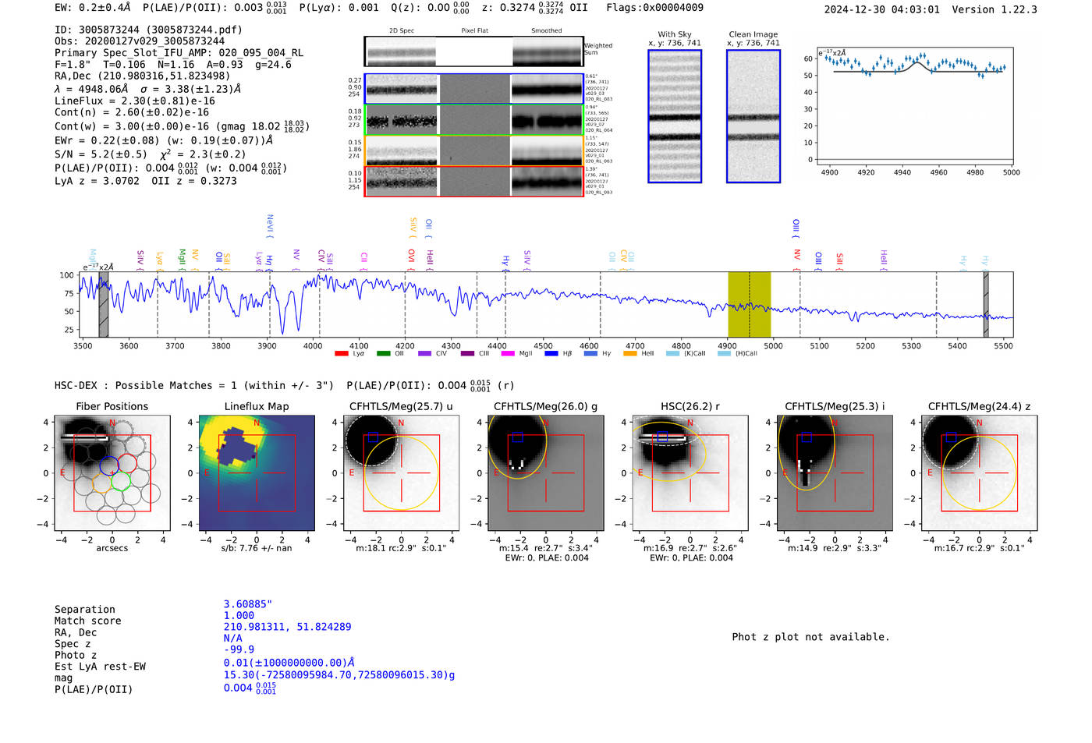Click the match coordinates '210.981311, 51.824289'
This screenshot has width=1092, height=743.
287,627
